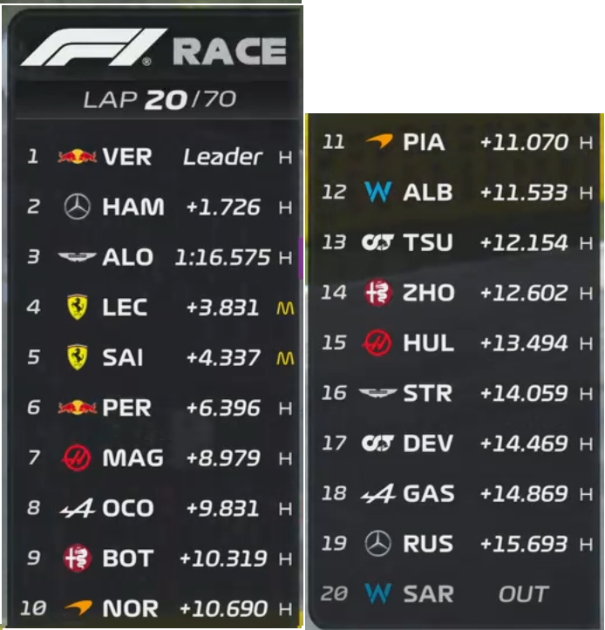Click the Williams W logo beside ALB
Screen dimensions: 605x630
378,192
